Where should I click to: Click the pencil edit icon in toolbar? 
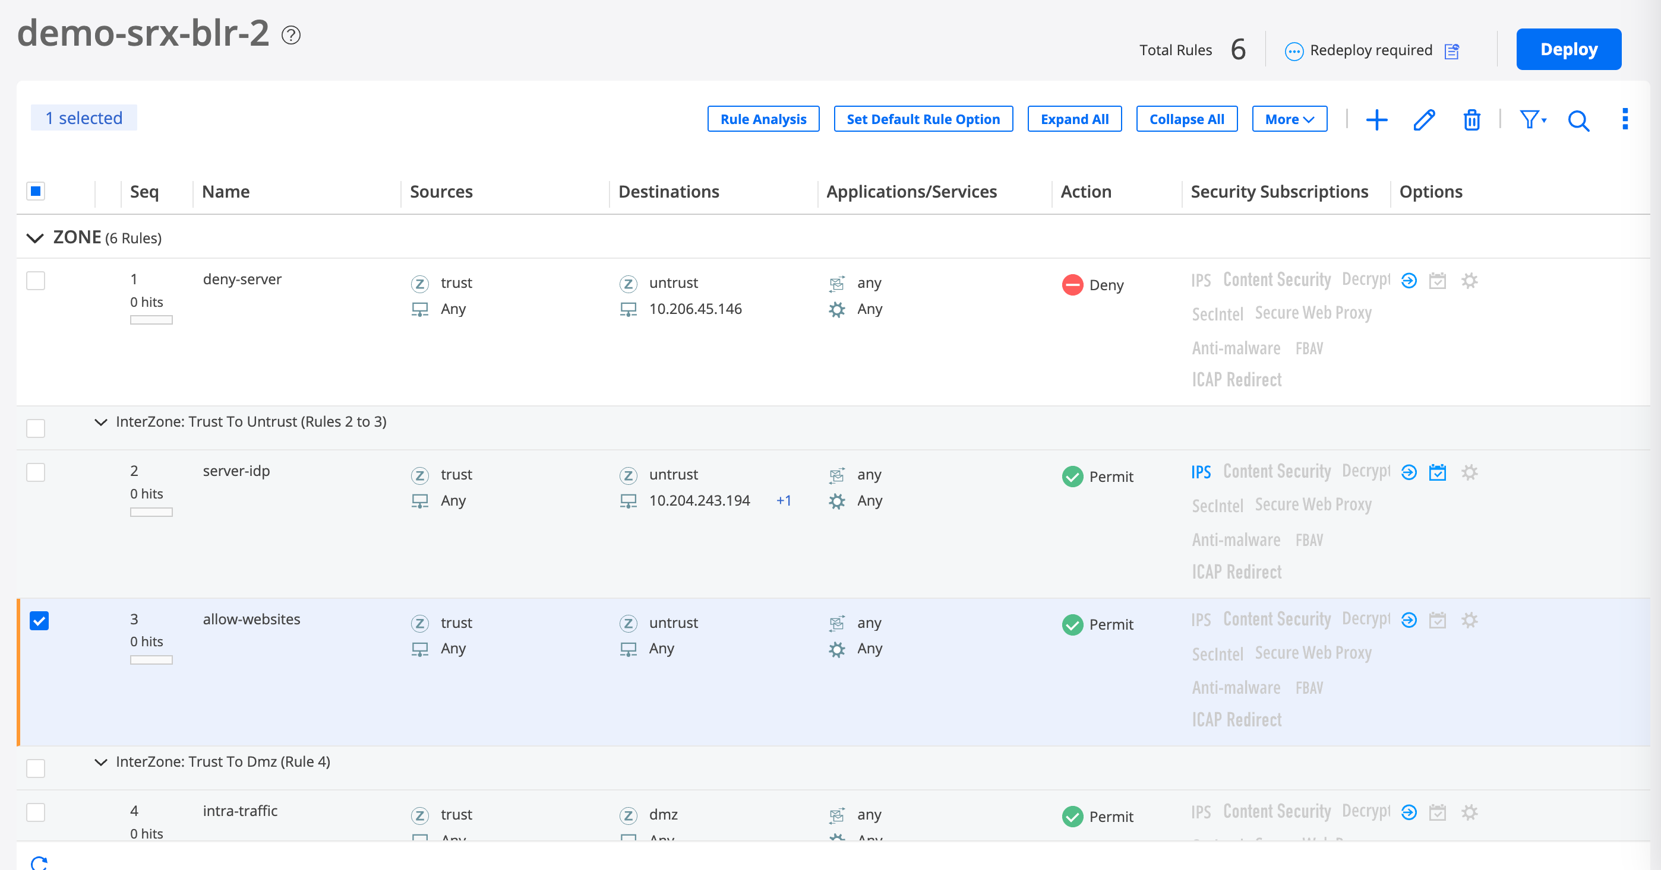pyautogui.click(x=1424, y=120)
